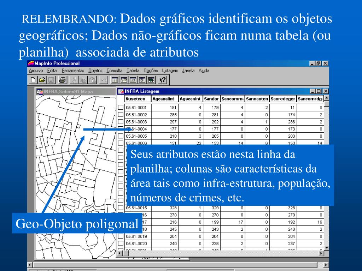Select cell 05.61-0019 in Nusetcen column
362x271 pixels.
tap(138, 236)
